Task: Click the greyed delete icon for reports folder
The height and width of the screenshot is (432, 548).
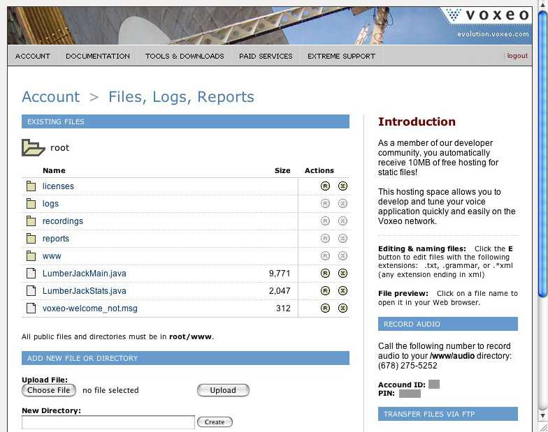Action: tap(342, 239)
